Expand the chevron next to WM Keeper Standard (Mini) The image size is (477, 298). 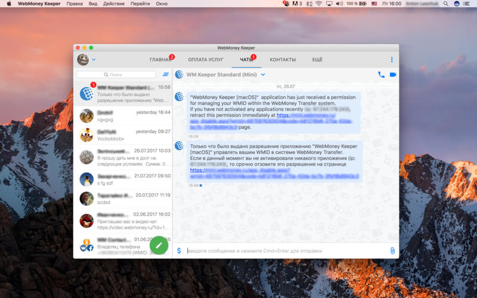coord(263,74)
